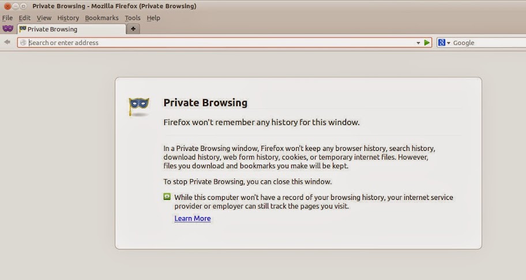Open the Google search engine selector

coord(444,43)
